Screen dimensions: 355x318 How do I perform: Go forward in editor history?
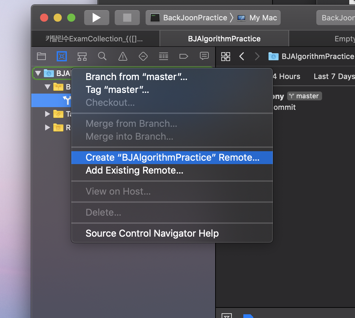click(257, 56)
